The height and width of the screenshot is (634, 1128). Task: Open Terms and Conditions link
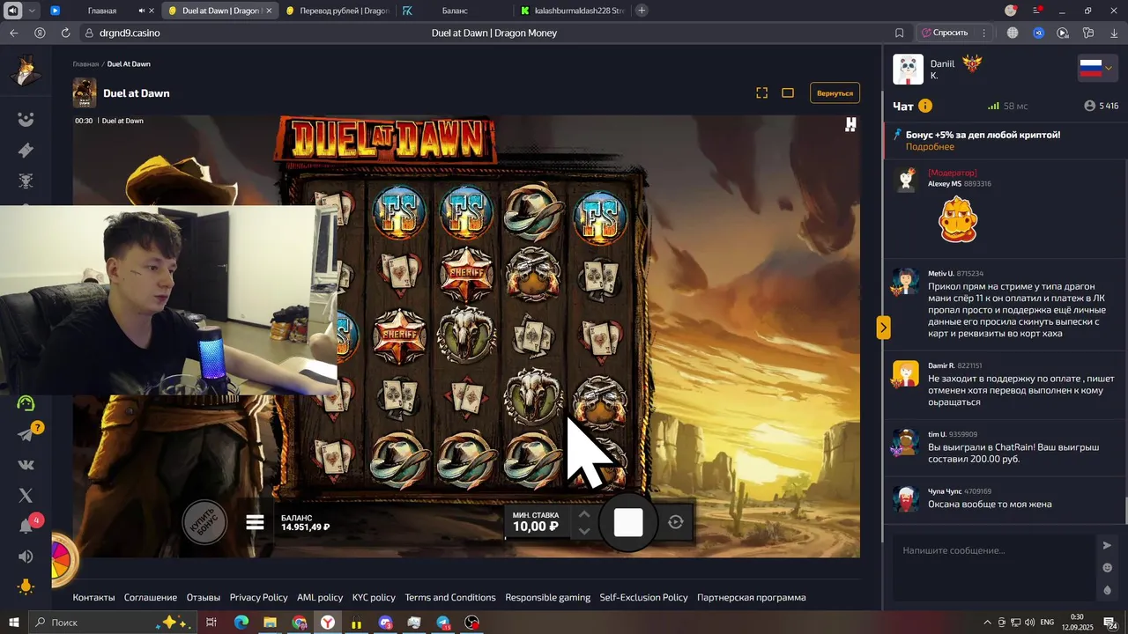point(450,597)
